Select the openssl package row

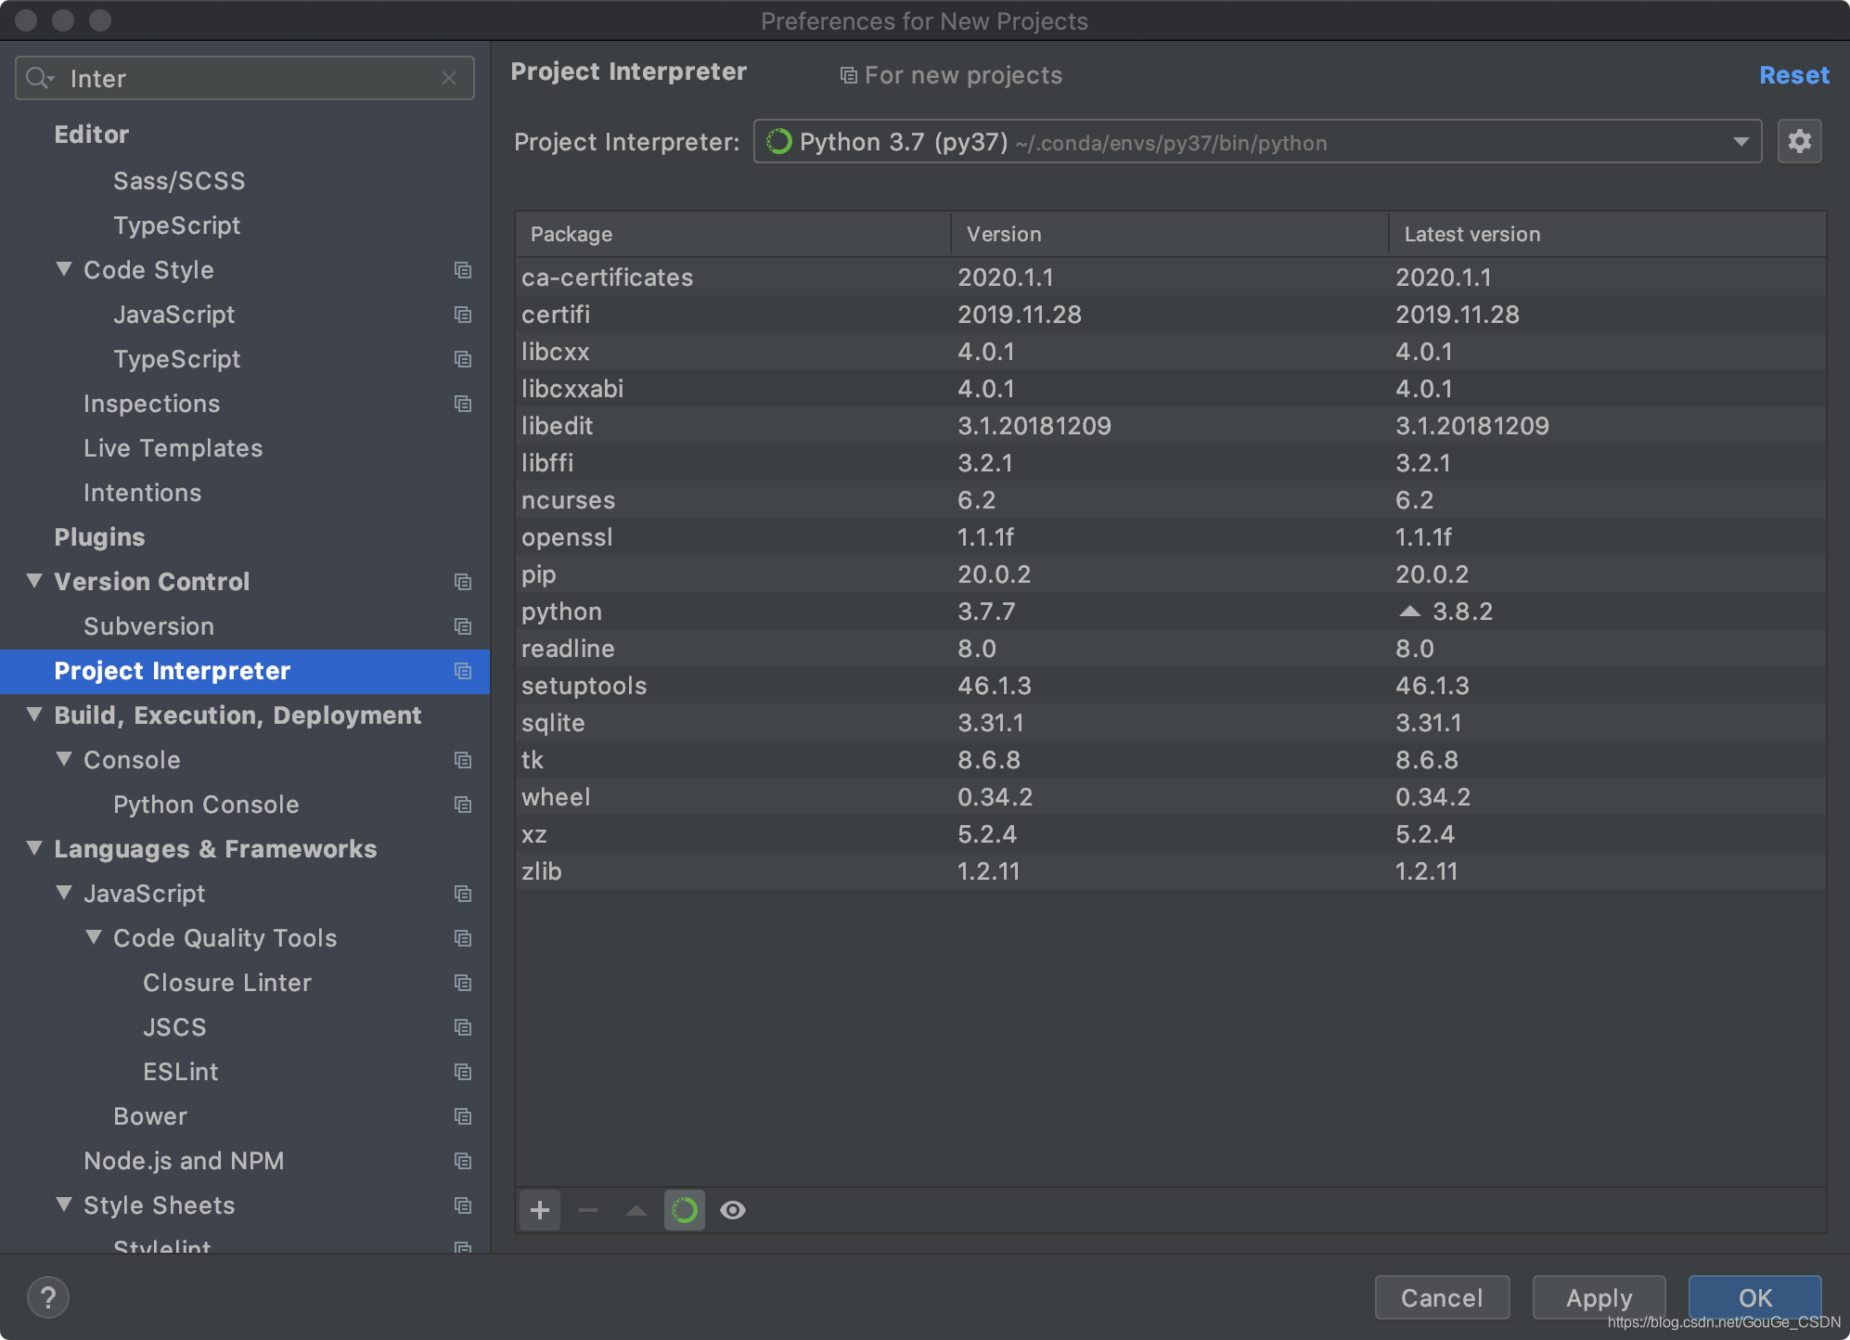(1171, 537)
